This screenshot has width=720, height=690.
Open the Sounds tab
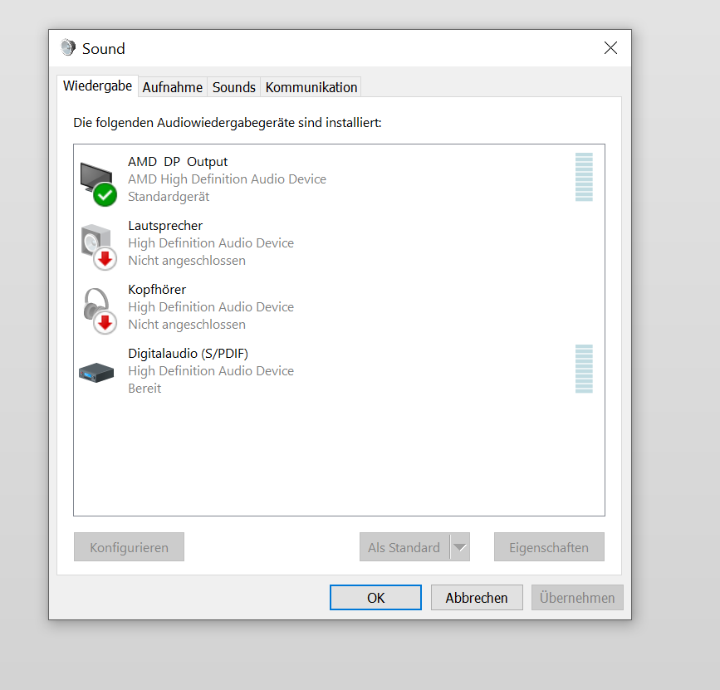pos(233,87)
